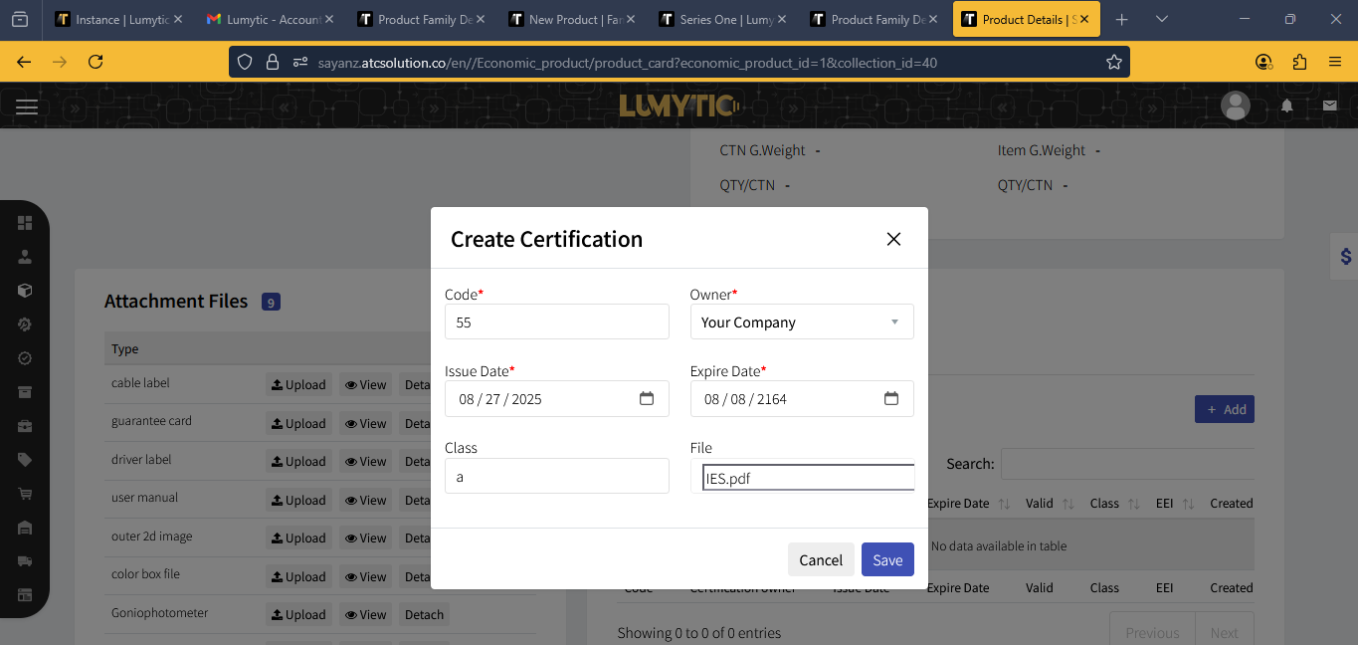Click the notifications bell icon
Viewport: 1358px width, 645px height.
(x=1286, y=106)
